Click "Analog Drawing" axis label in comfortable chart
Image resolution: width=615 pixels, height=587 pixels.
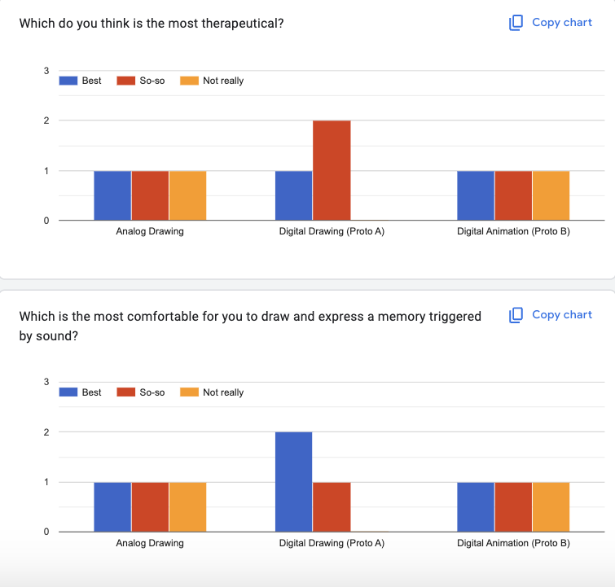(150, 543)
